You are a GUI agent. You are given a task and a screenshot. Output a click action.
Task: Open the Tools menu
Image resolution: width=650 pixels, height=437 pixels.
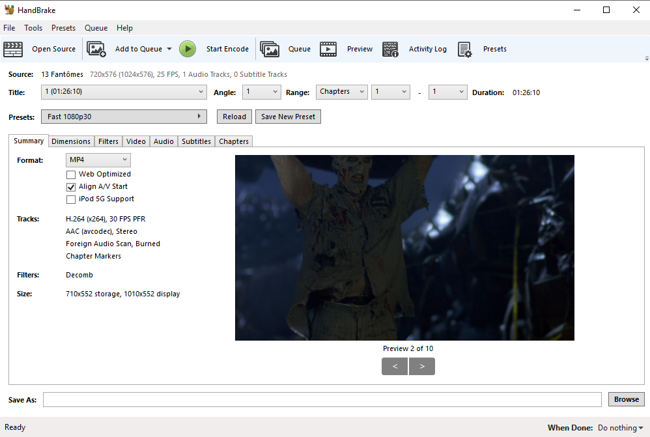tap(33, 28)
